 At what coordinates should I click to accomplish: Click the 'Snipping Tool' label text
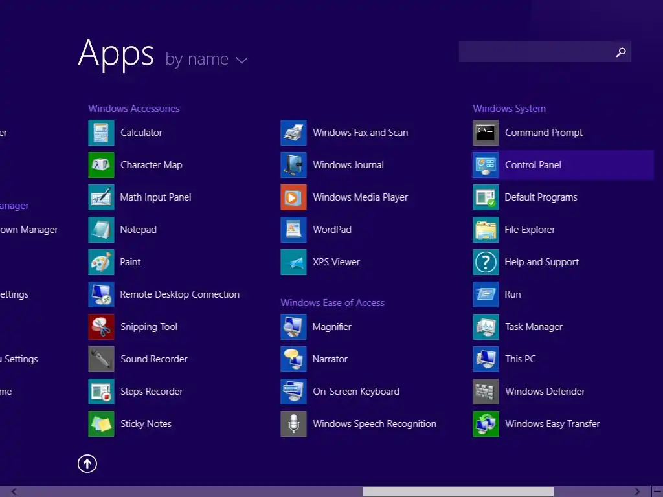[x=149, y=327]
